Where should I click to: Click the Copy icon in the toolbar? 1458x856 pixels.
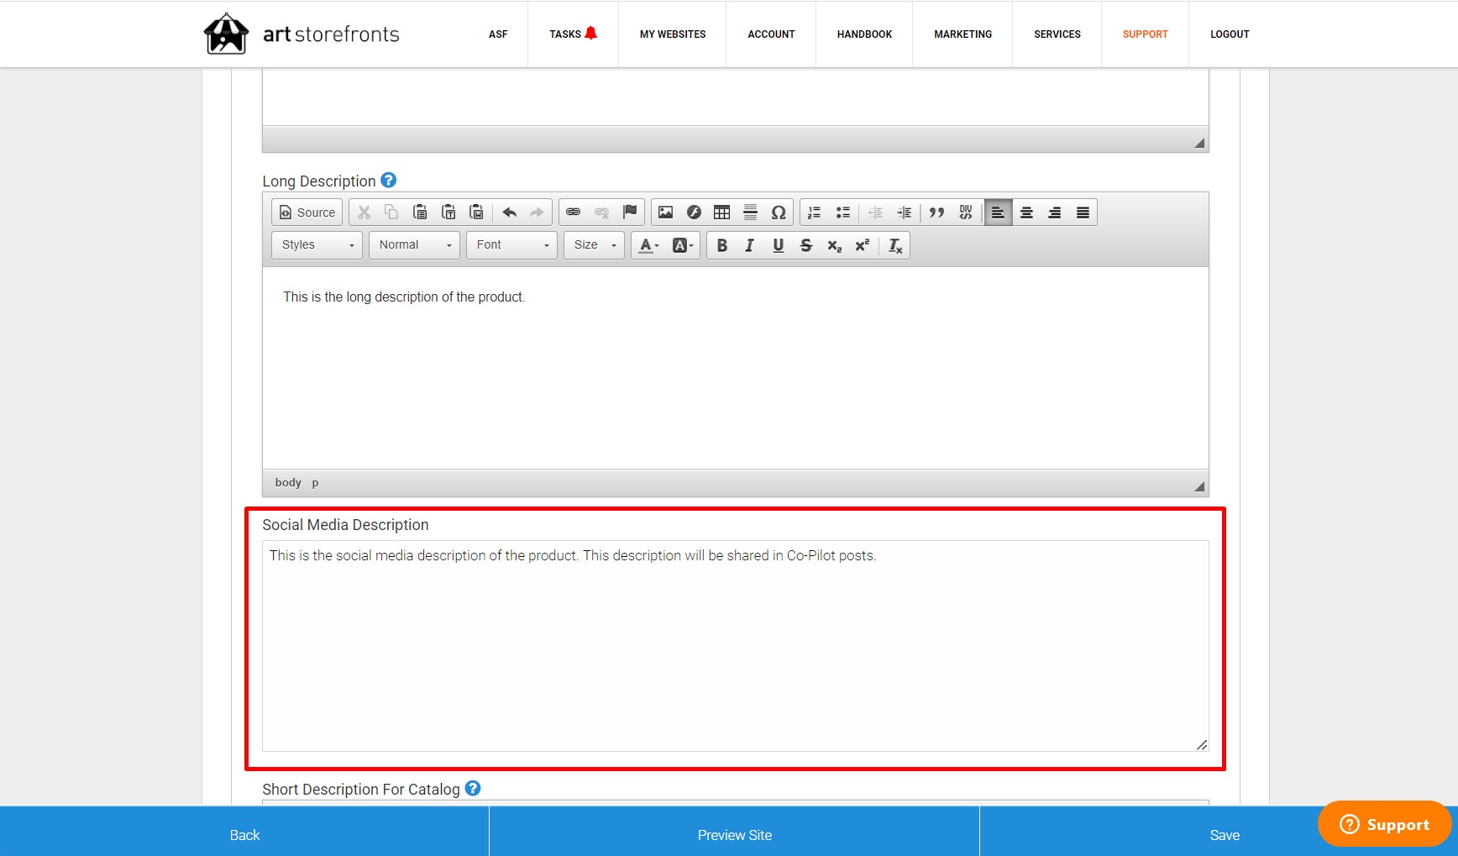coord(391,213)
